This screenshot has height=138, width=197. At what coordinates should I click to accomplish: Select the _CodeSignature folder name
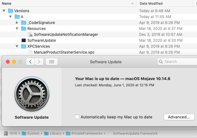click(41, 22)
